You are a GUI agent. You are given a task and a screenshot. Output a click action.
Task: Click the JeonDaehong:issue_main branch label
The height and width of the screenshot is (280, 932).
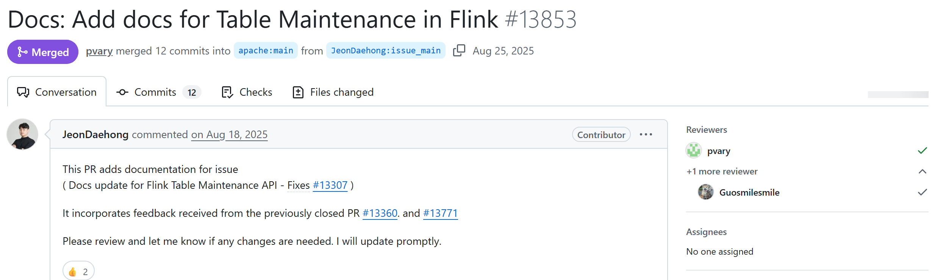[386, 50]
